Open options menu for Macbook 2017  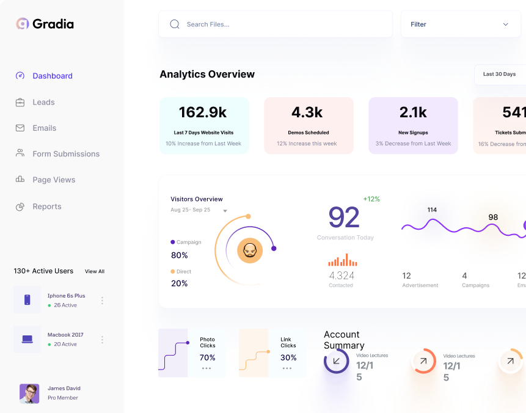[102, 340]
